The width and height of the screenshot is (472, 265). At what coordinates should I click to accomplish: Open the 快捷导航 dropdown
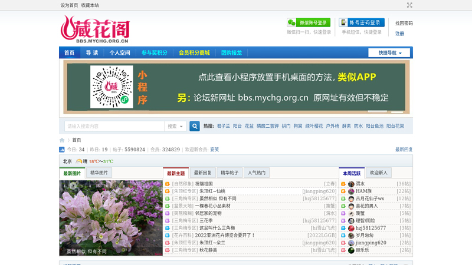point(389,52)
